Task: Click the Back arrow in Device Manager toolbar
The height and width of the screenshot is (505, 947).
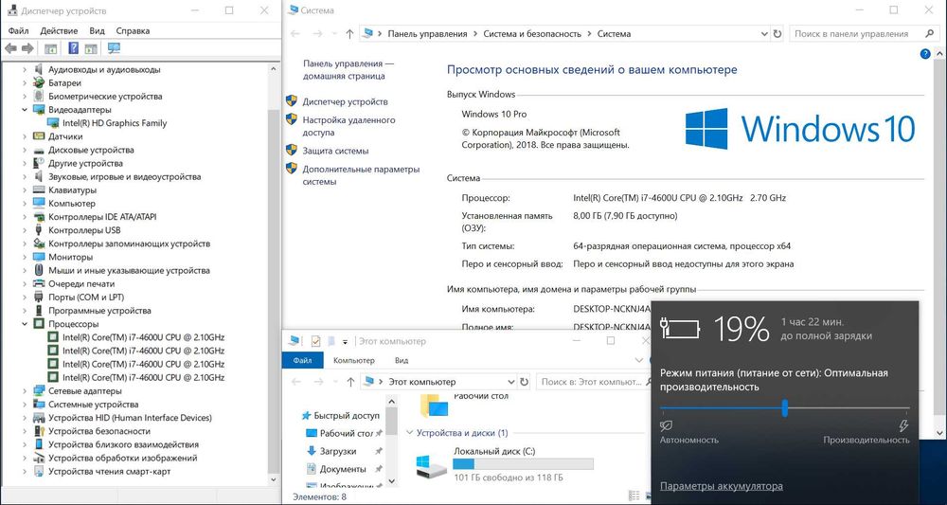Action: point(10,48)
